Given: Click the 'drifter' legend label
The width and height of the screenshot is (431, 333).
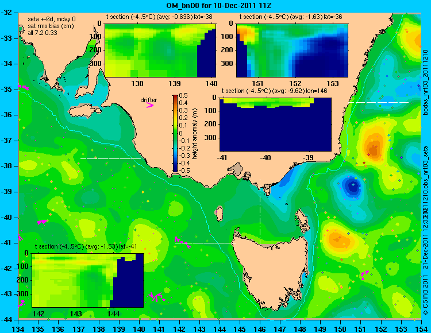Looking at the screenshot, I should 149,100.
